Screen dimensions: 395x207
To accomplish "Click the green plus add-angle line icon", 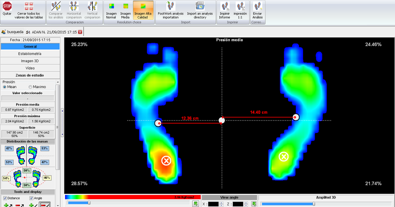I will point(32,205).
